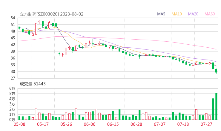This screenshot has width=221, height=131.
Task: Click the 4万 volume axis label
Action: (x=12, y=99)
